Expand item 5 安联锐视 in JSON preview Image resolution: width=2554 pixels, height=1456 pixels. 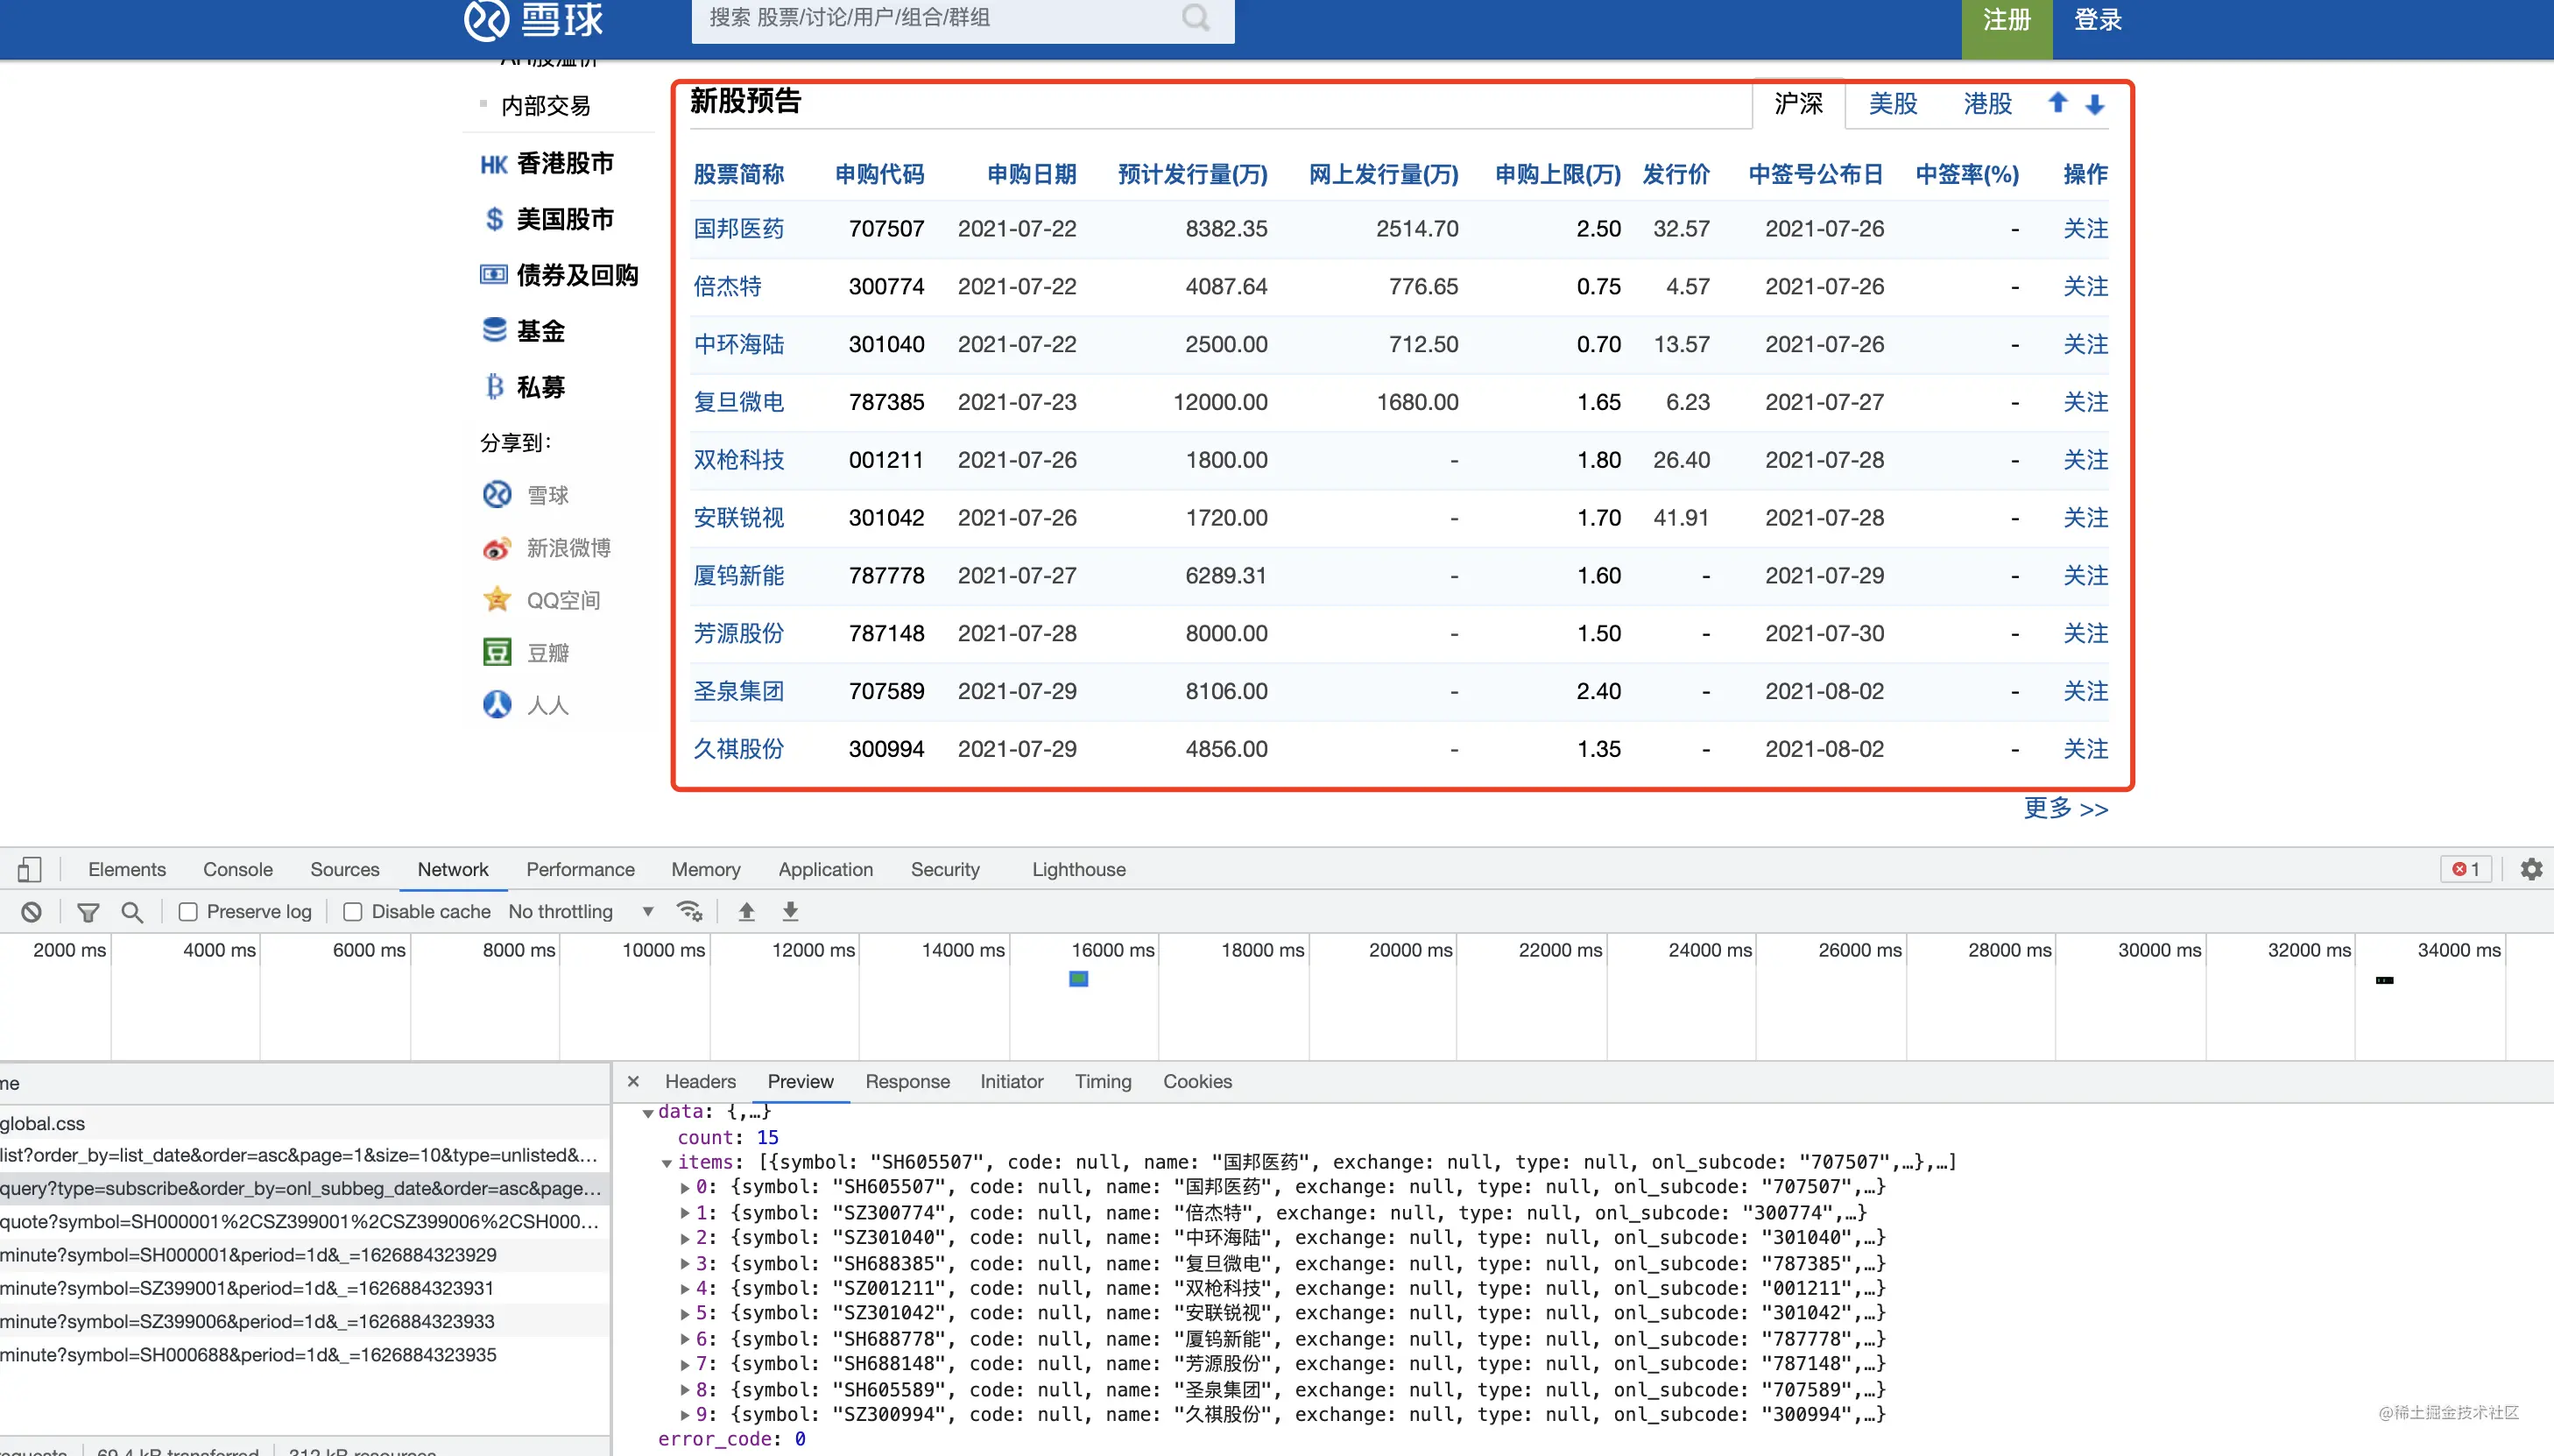click(x=686, y=1314)
